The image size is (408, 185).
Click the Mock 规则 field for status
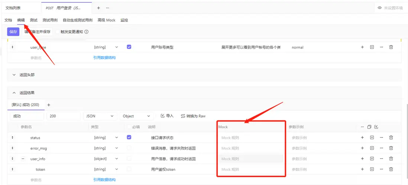[251, 138]
